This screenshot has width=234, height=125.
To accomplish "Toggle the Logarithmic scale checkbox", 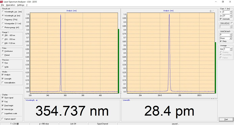I will click(x=3, y=113).
